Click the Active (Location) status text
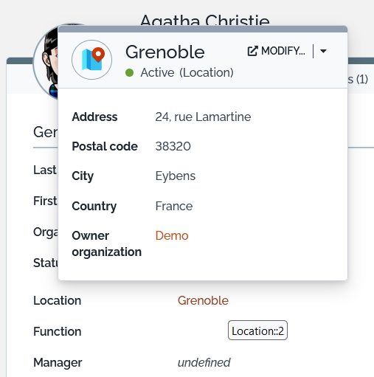Screen dimensions: 374x377 (x=187, y=73)
